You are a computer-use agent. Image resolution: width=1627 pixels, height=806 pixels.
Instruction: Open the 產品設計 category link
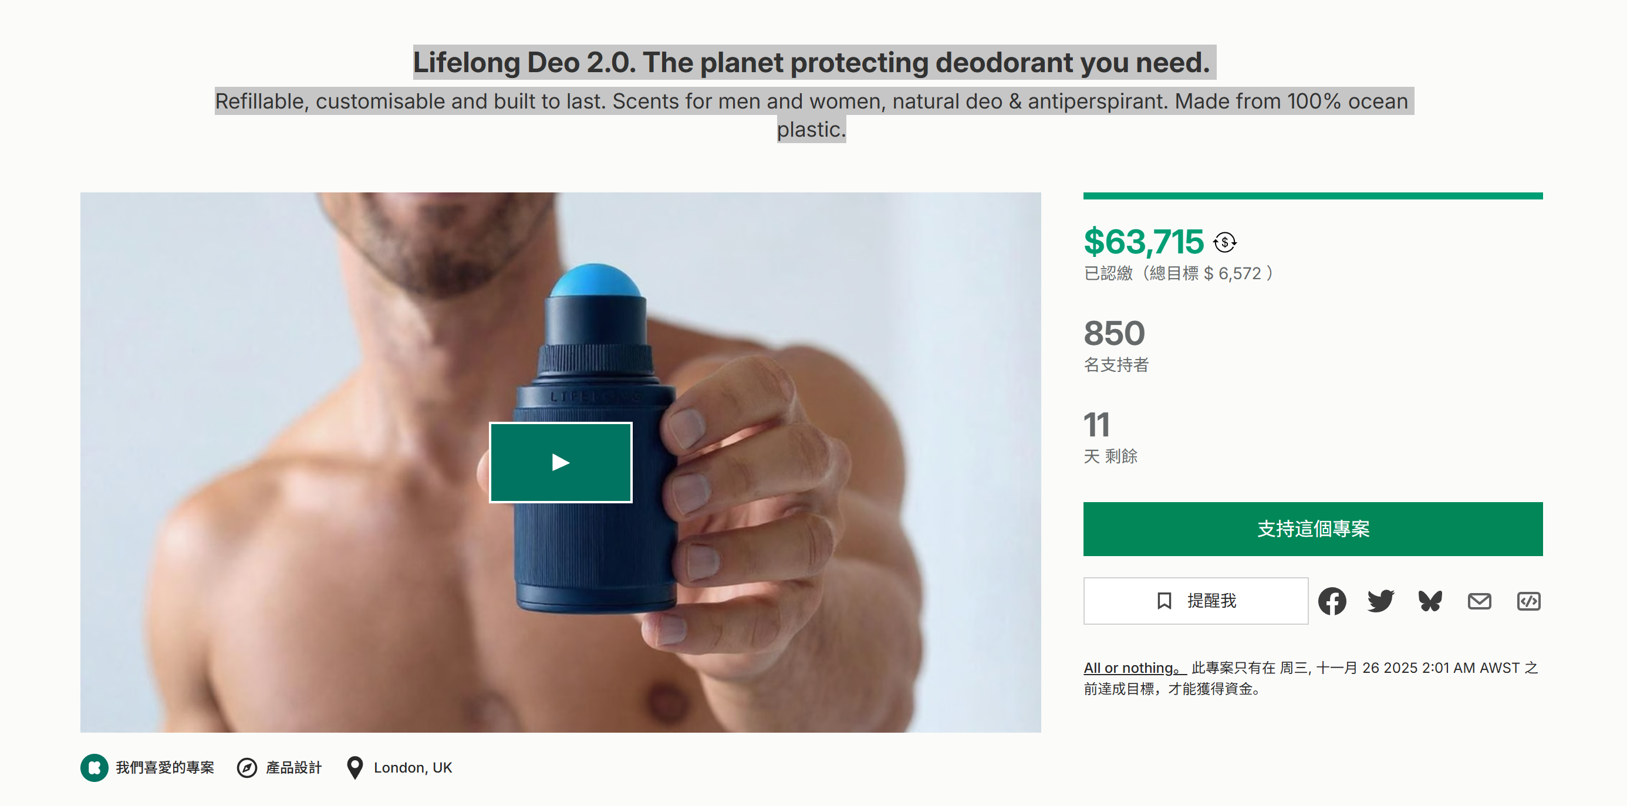293,767
